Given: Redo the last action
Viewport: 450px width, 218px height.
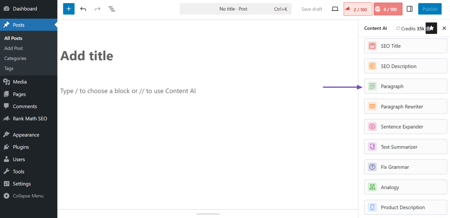Looking at the screenshot, I should [97, 9].
